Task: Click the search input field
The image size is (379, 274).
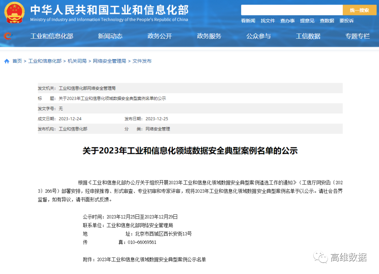Action: click(x=292, y=10)
